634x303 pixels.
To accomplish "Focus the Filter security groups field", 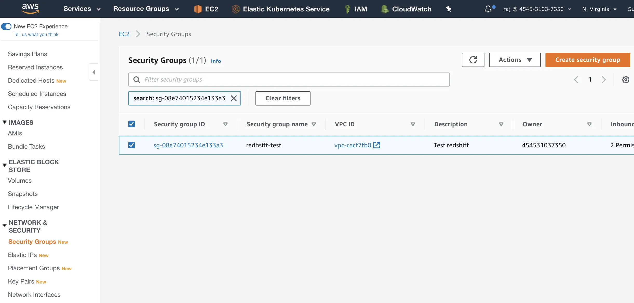I will [289, 80].
